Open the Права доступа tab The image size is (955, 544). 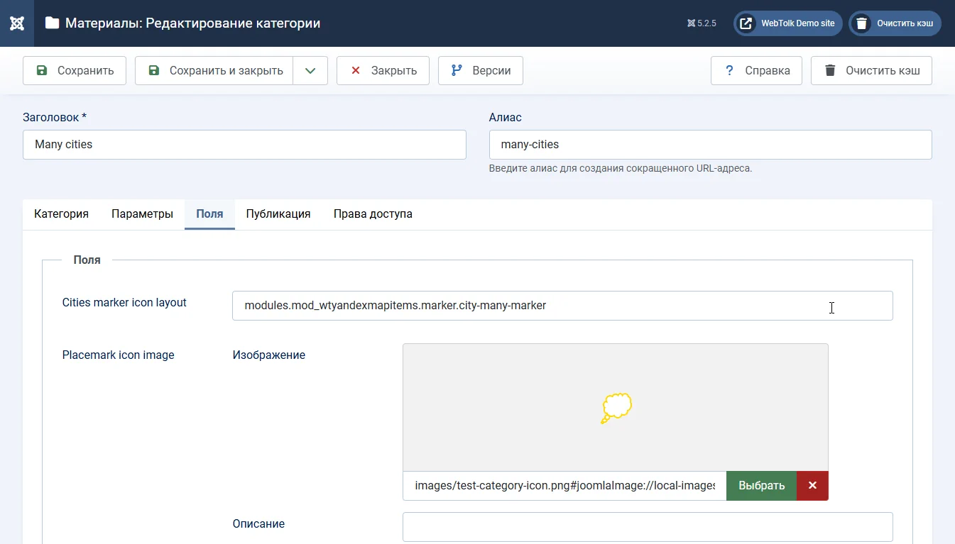(x=373, y=214)
